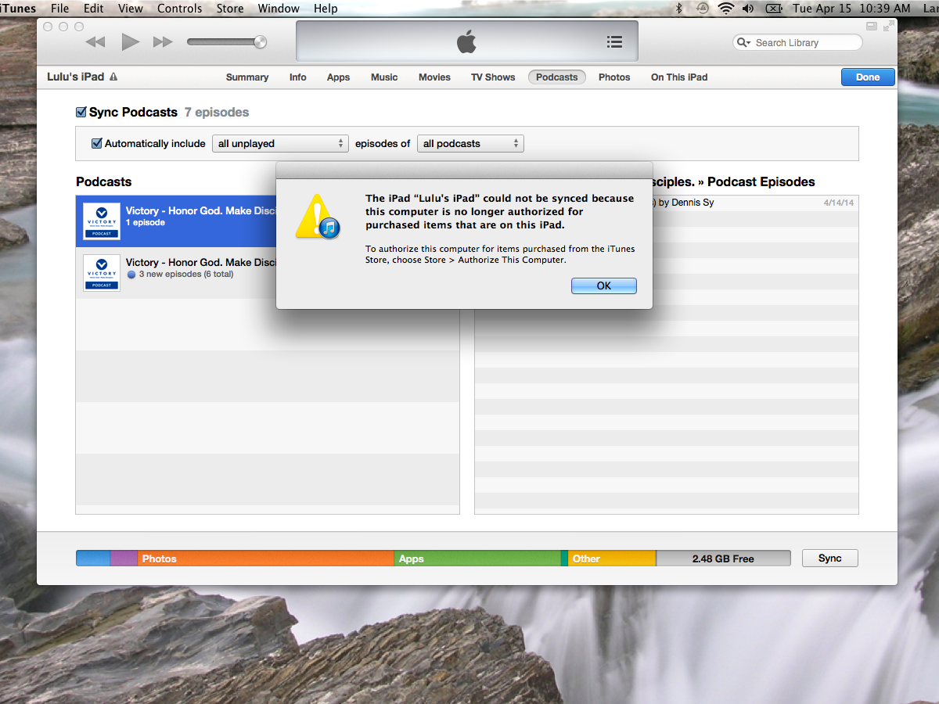
Task: Click the green Apps capacity segment
Action: coord(477,559)
